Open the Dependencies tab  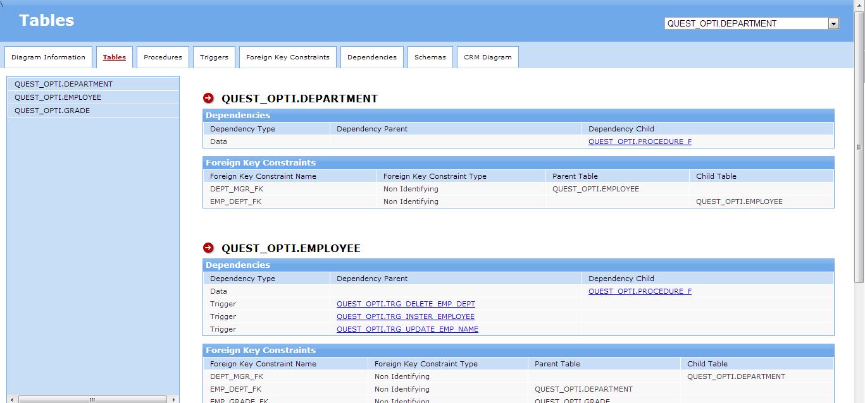click(x=371, y=57)
